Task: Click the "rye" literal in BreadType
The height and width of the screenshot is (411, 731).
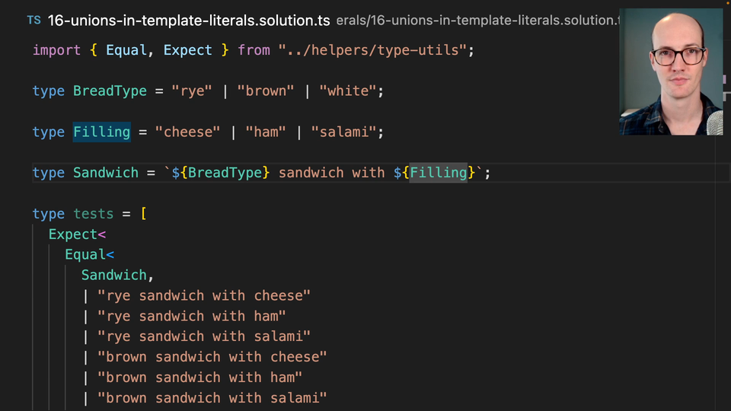Action: pos(192,91)
